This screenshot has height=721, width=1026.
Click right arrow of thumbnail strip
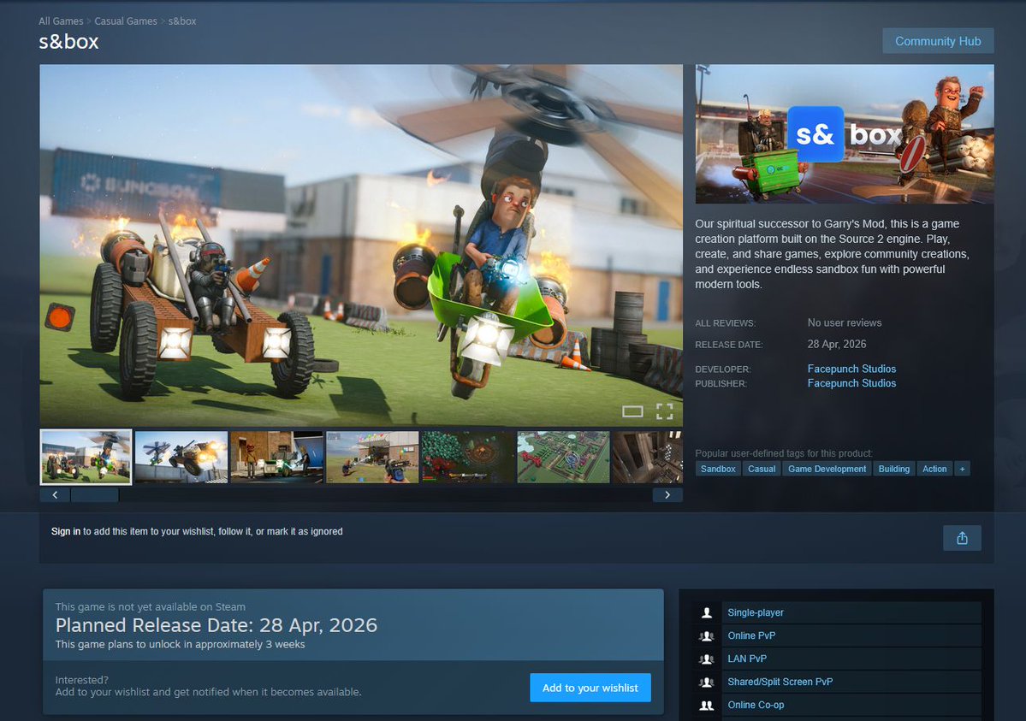pyautogui.click(x=667, y=495)
